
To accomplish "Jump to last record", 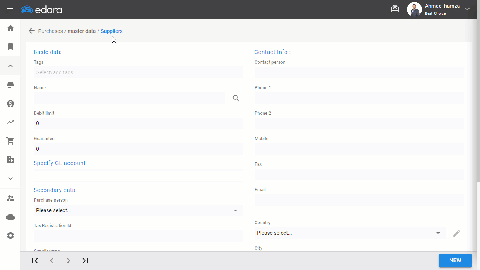I will coord(85,261).
